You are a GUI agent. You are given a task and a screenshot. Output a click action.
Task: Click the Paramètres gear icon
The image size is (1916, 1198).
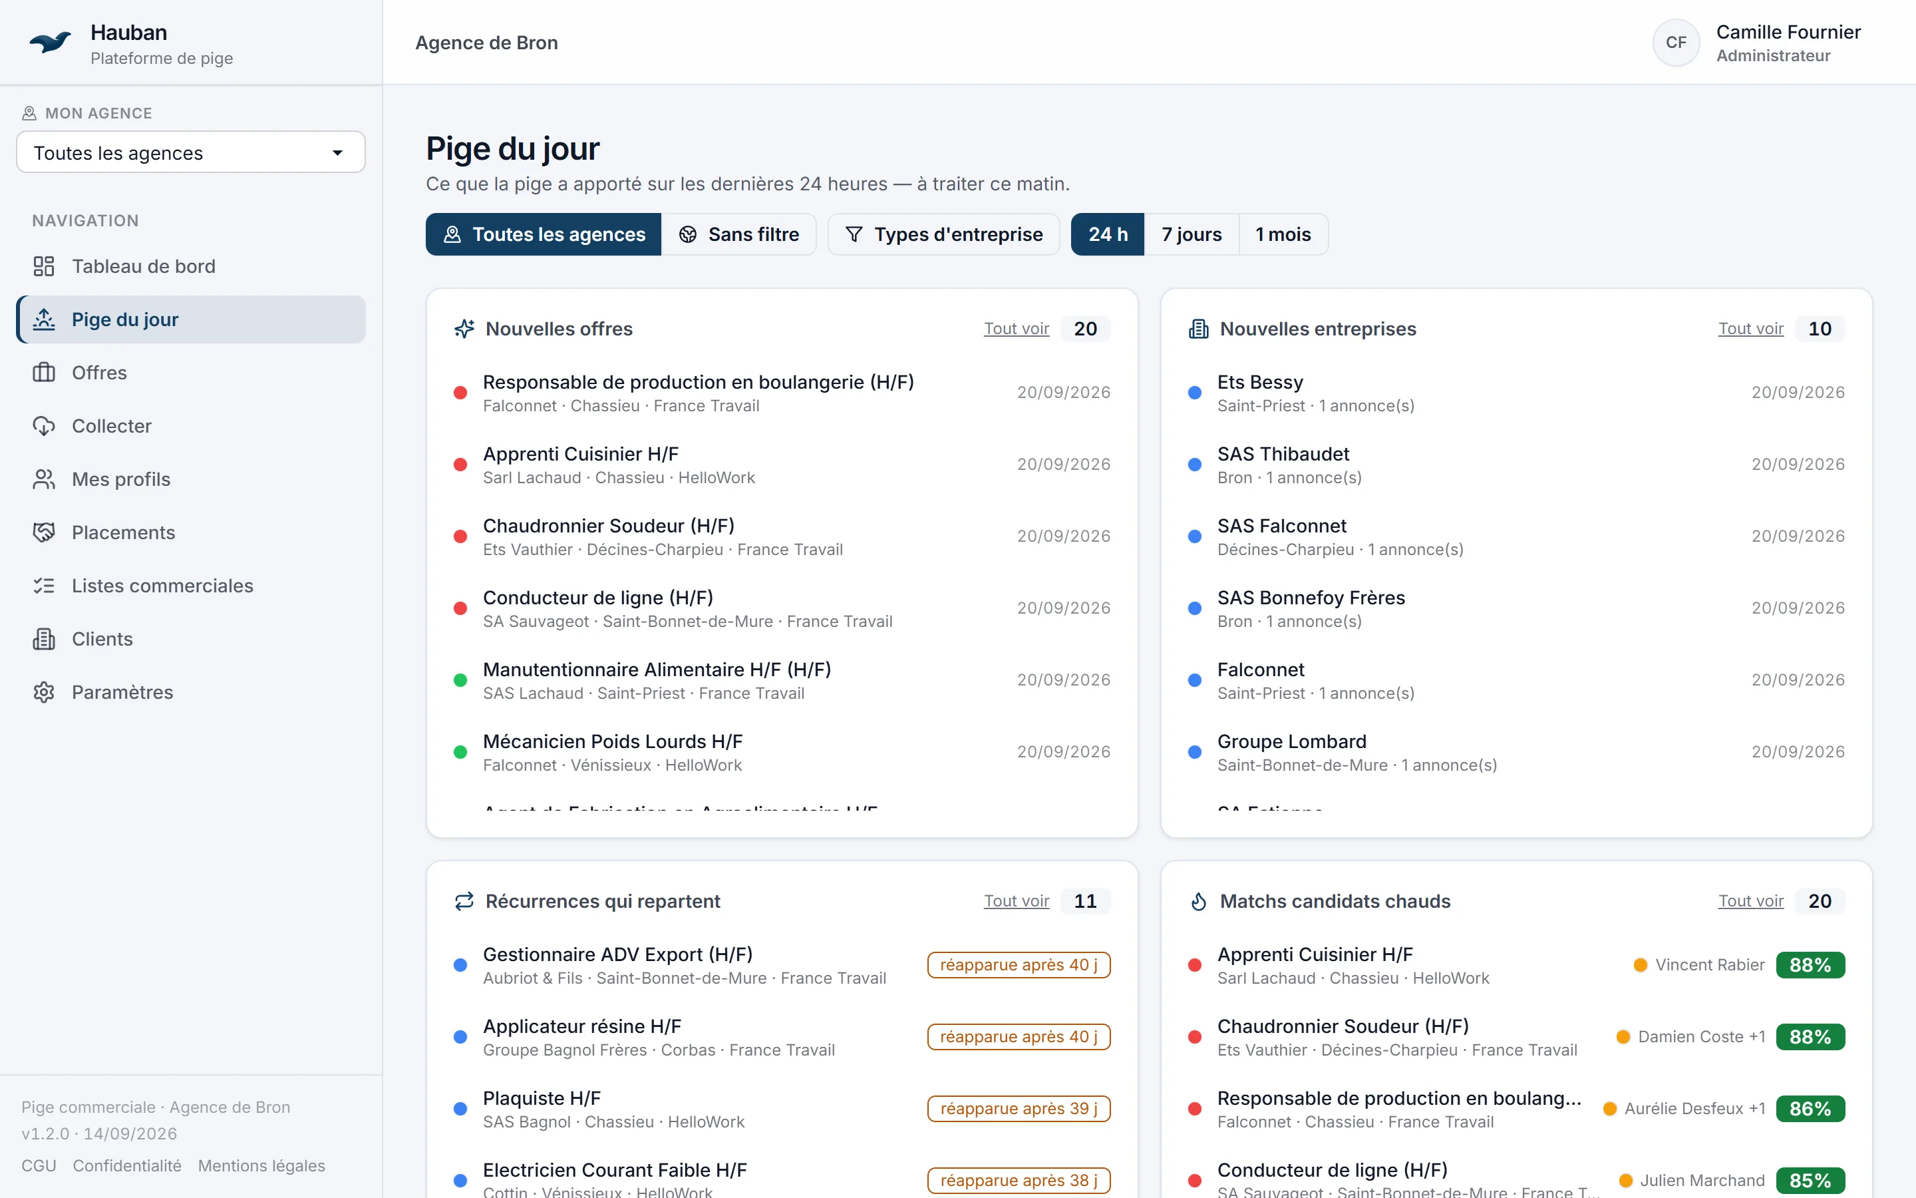43,692
